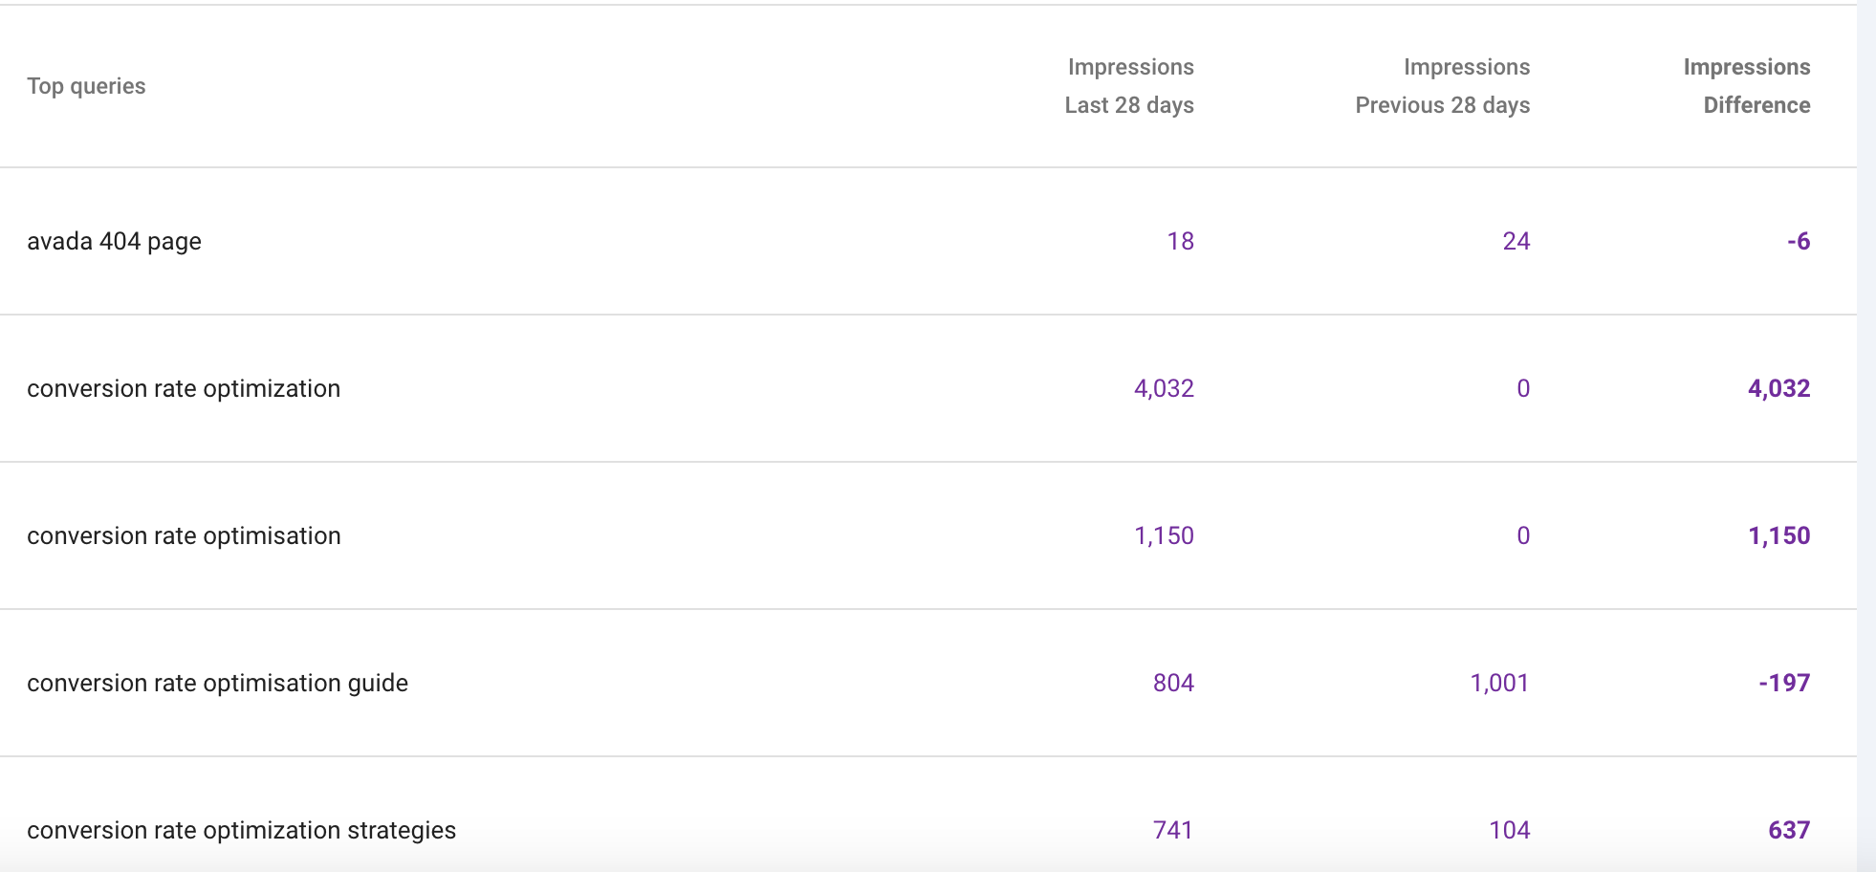Viewport: 1876px width, 872px height.
Task: Click the 18 impressions value
Action: 1180,241
